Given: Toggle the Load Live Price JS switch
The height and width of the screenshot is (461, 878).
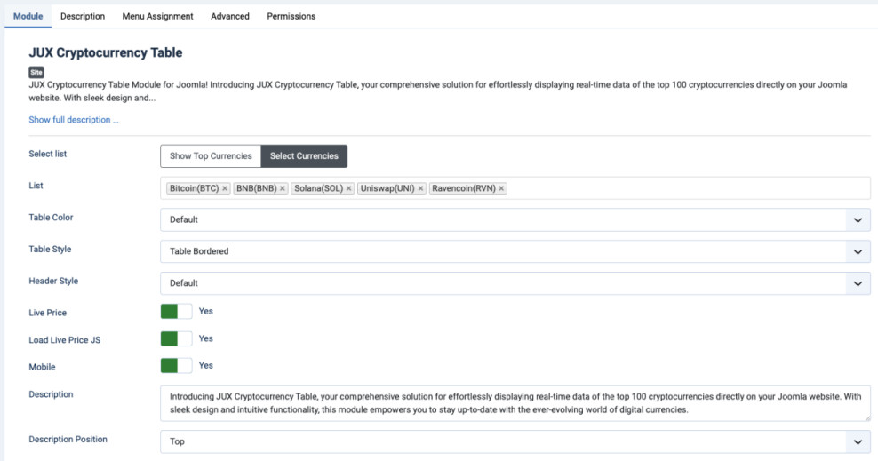Looking at the screenshot, I should (176, 338).
